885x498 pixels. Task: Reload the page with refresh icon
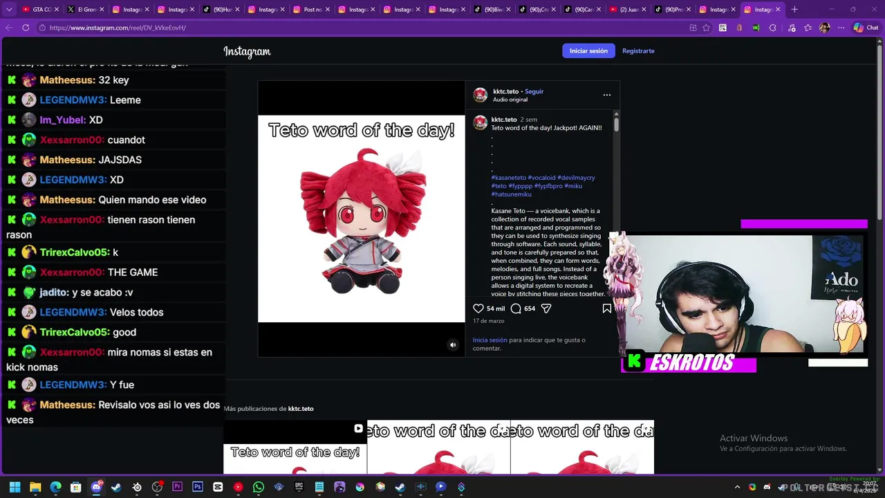click(x=26, y=28)
